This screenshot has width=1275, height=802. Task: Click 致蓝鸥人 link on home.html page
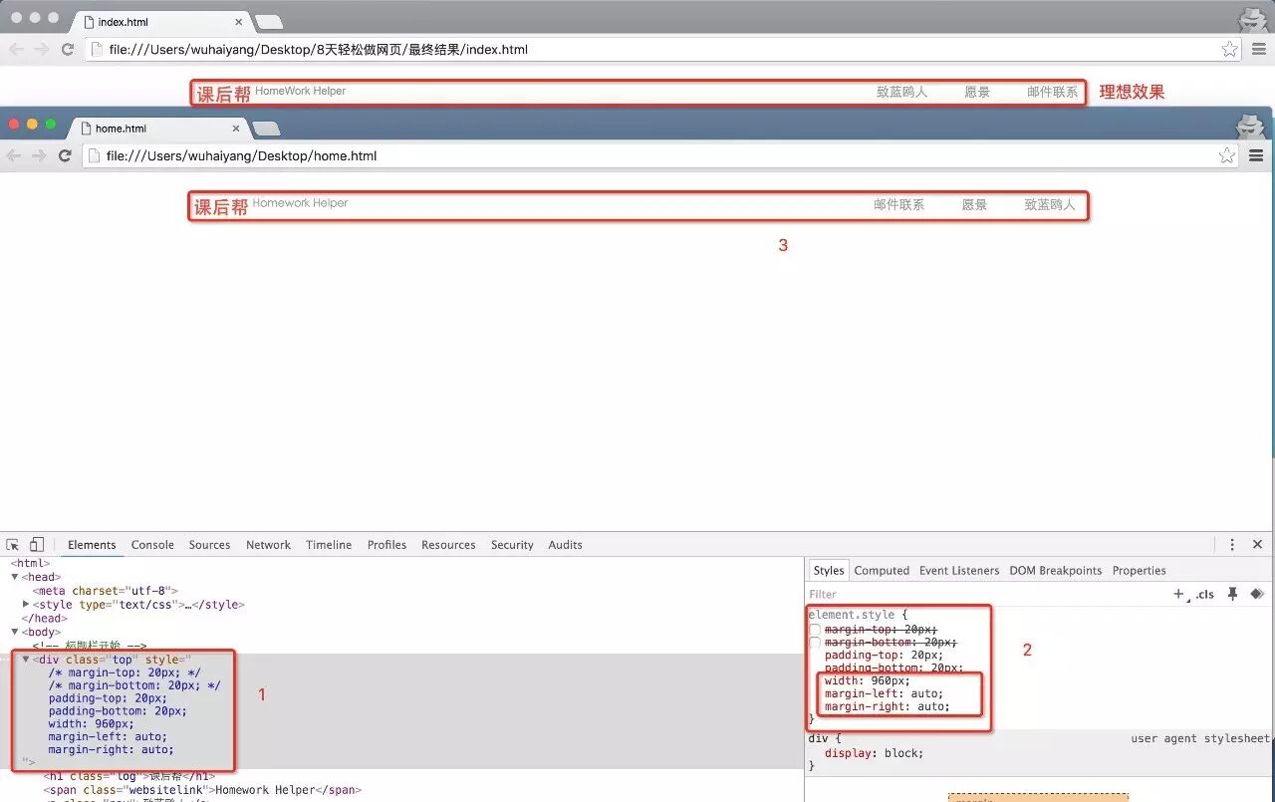click(1050, 204)
